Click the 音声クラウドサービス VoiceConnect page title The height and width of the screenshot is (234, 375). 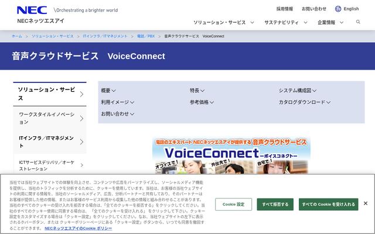point(88,56)
